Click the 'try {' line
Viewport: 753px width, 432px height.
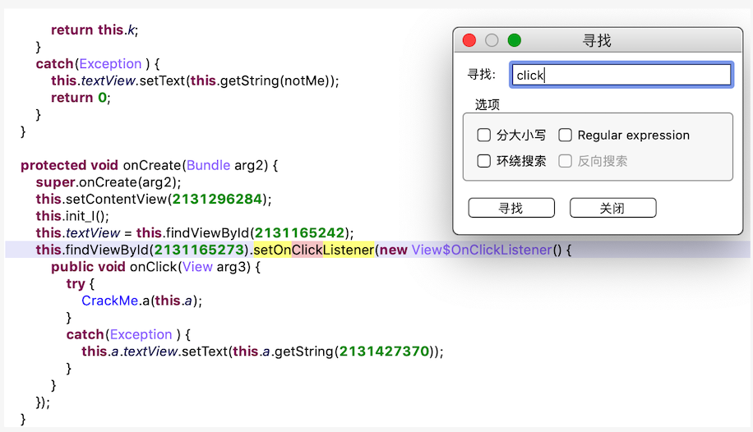pyautogui.click(x=81, y=283)
